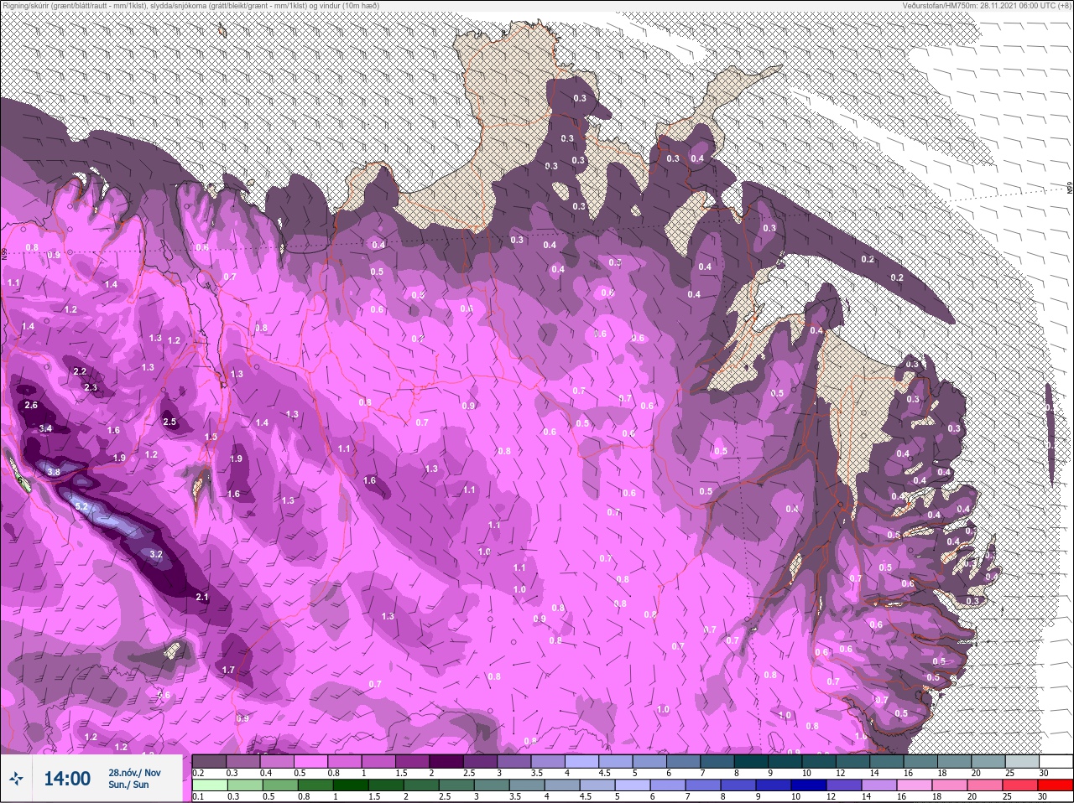Click the 3.8 precipitation value on the map
Image resolution: width=1074 pixels, height=803 pixels.
(54, 473)
